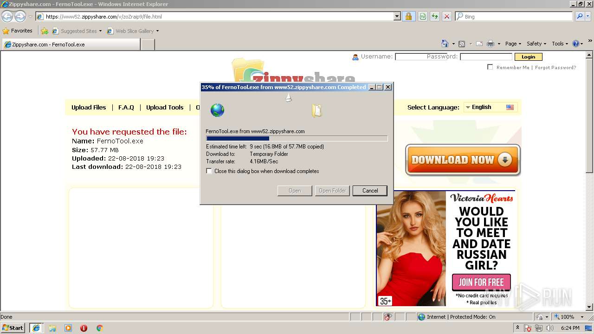Click the Refresh page icon

point(435,16)
